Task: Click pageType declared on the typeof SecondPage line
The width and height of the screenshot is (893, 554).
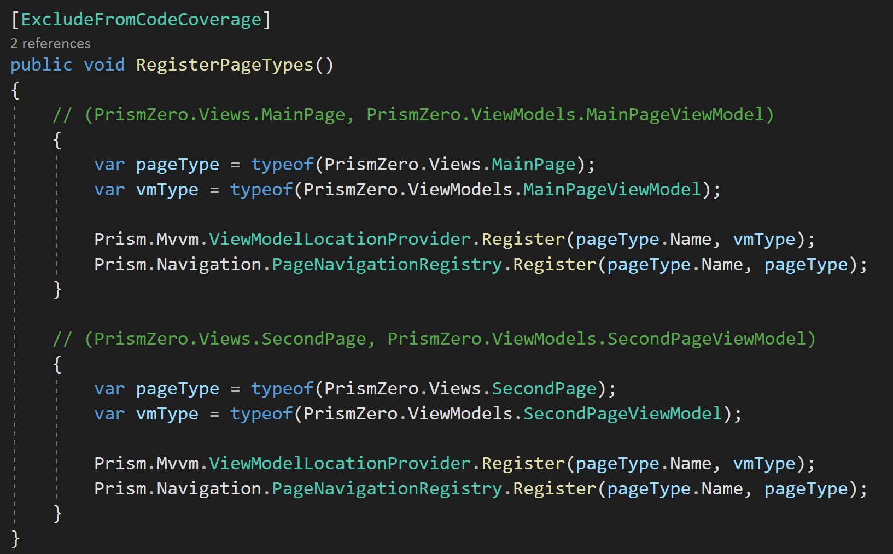Action: (x=178, y=389)
